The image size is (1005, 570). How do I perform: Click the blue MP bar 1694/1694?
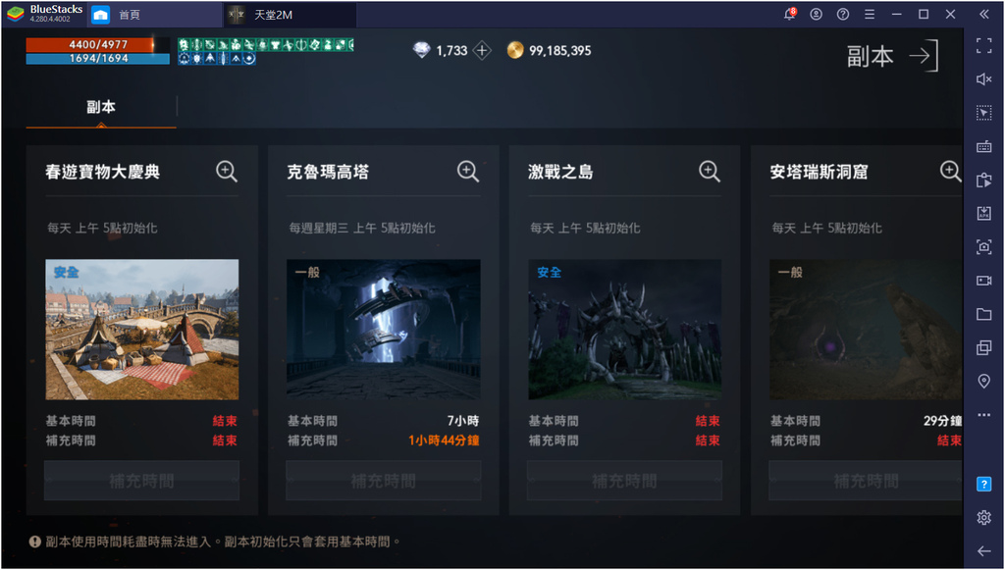(98, 58)
